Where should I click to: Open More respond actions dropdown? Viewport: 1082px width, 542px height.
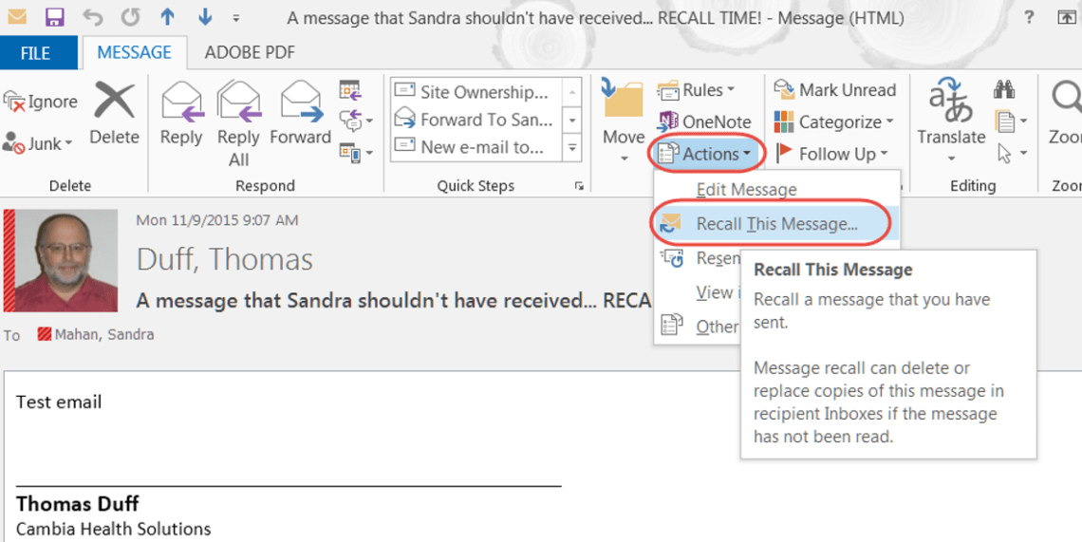(356, 152)
